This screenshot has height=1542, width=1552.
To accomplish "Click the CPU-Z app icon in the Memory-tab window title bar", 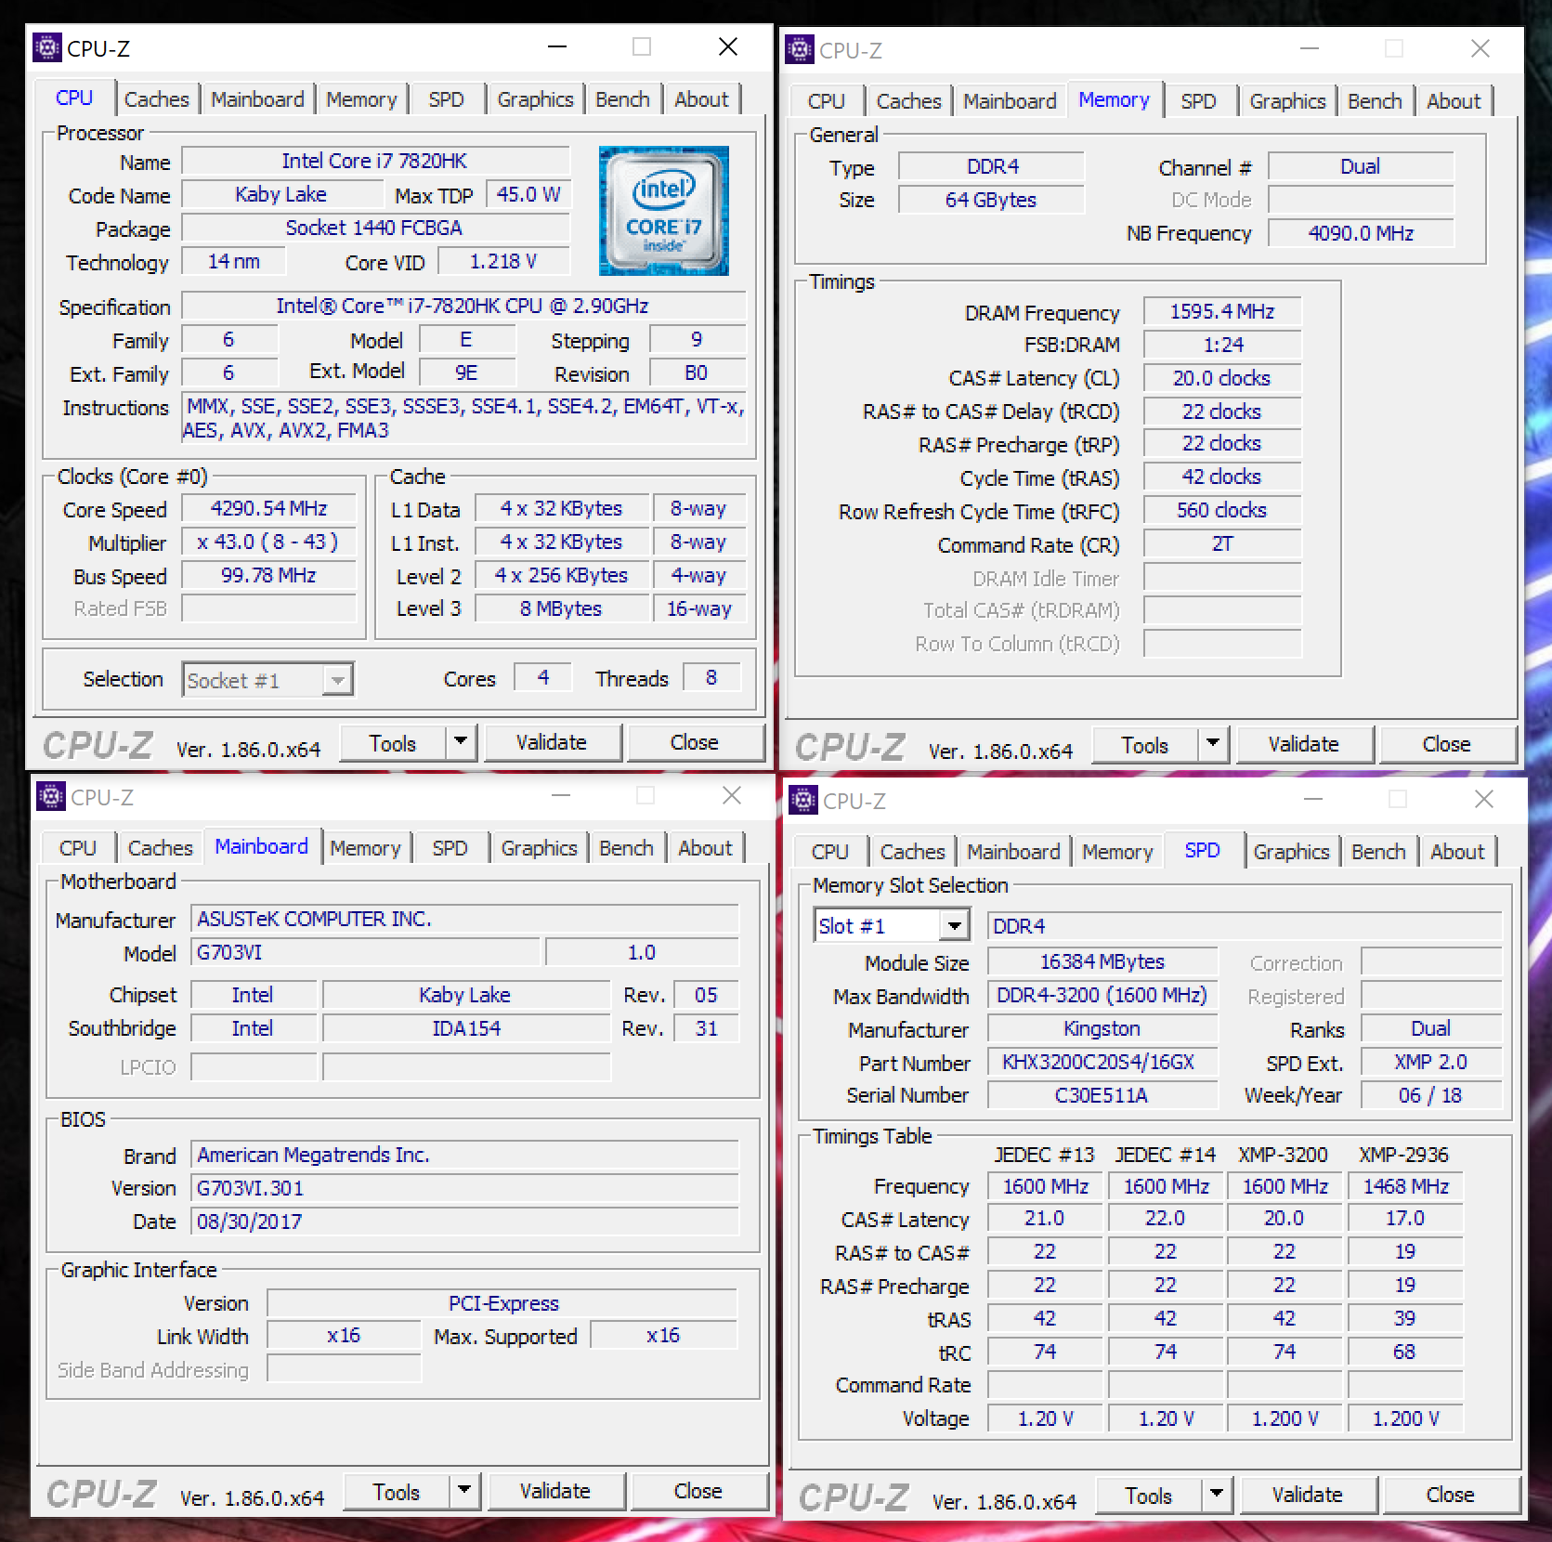I will pos(800,49).
